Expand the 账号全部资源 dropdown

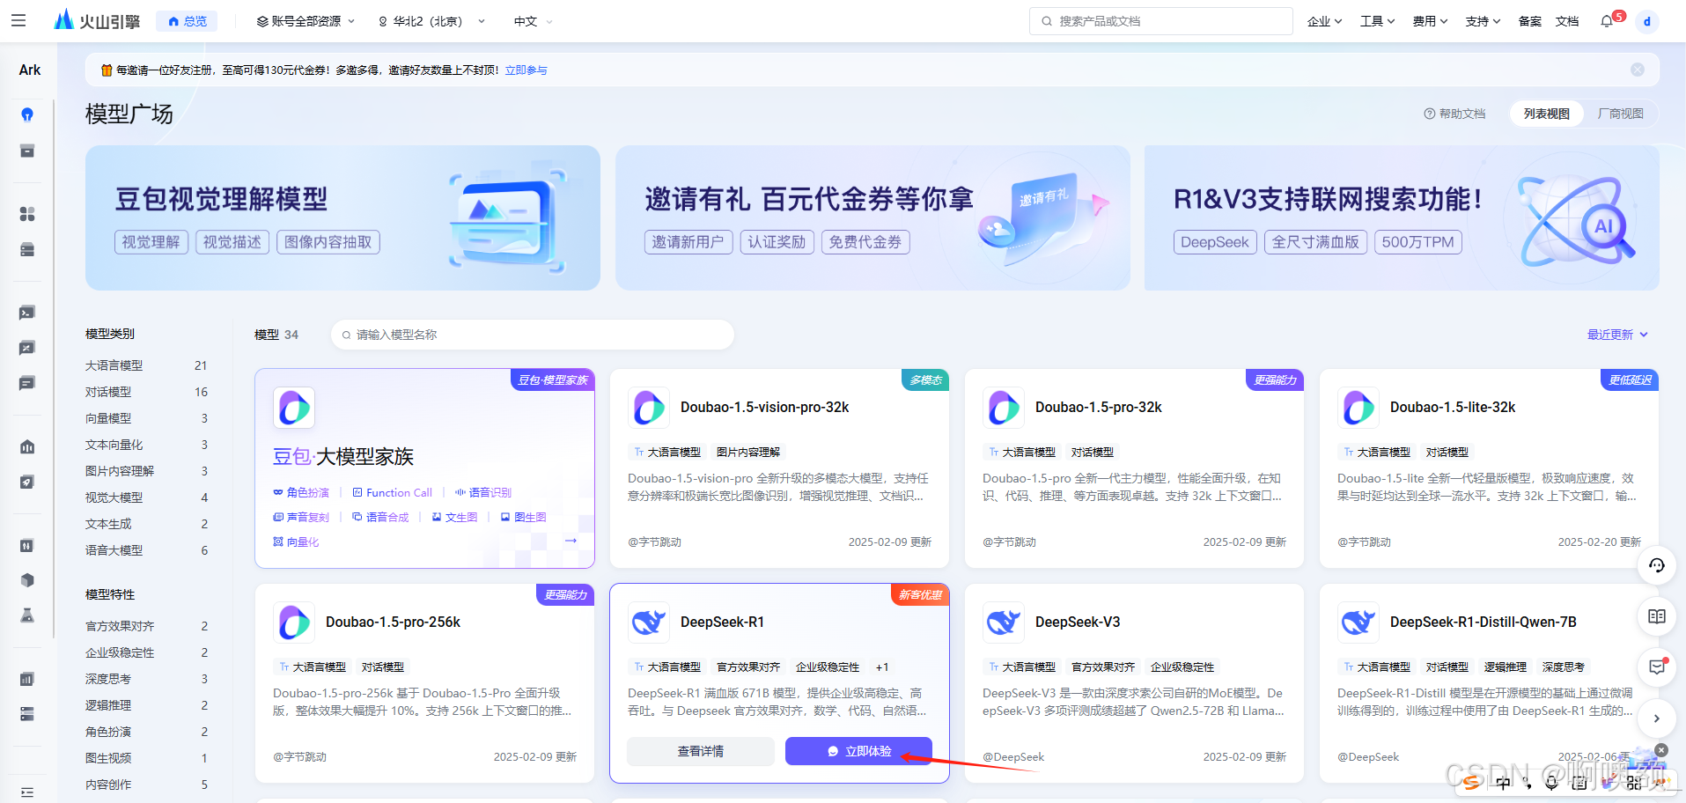click(306, 21)
